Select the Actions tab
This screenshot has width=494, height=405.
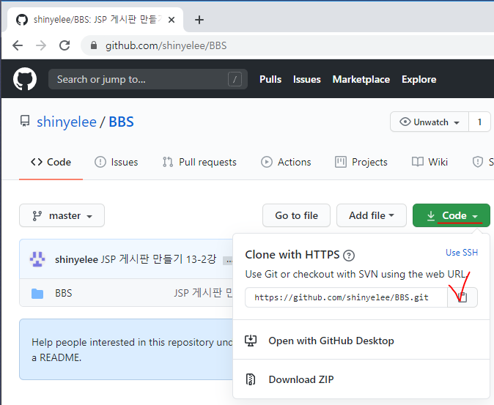(x=286, y=162)
